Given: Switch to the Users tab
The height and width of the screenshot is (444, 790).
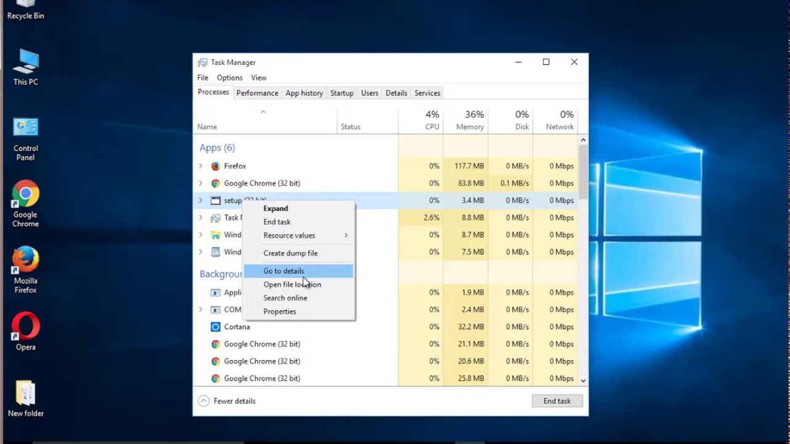Looking at the screenshot, I should pos(370,93).
